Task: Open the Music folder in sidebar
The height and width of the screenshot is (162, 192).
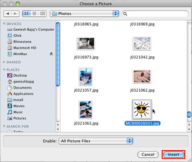Action: pos(15,112)
